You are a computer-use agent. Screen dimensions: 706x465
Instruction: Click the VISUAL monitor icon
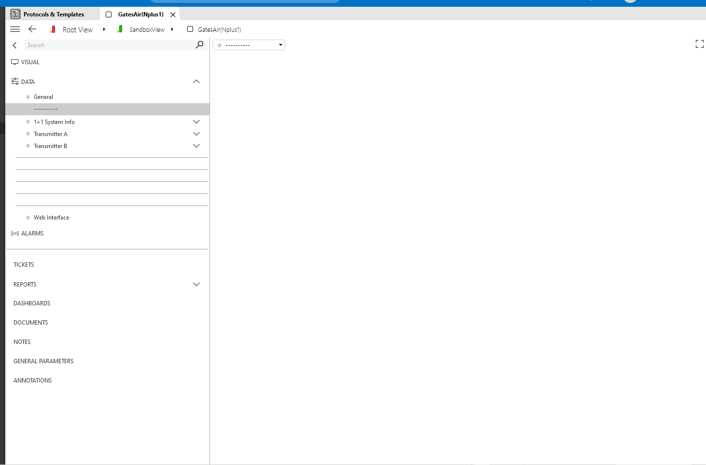coord(14,62)
